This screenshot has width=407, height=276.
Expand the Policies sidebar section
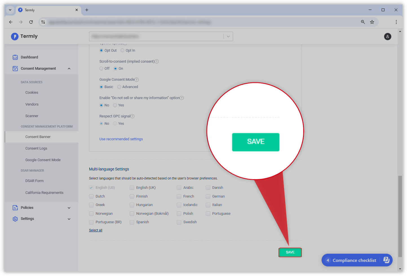point(69,208)
